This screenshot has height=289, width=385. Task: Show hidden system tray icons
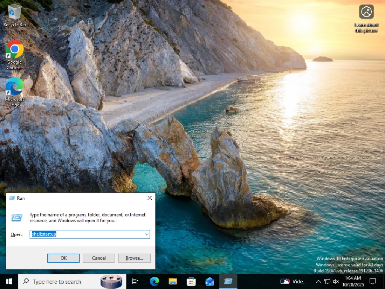(318, 281)
